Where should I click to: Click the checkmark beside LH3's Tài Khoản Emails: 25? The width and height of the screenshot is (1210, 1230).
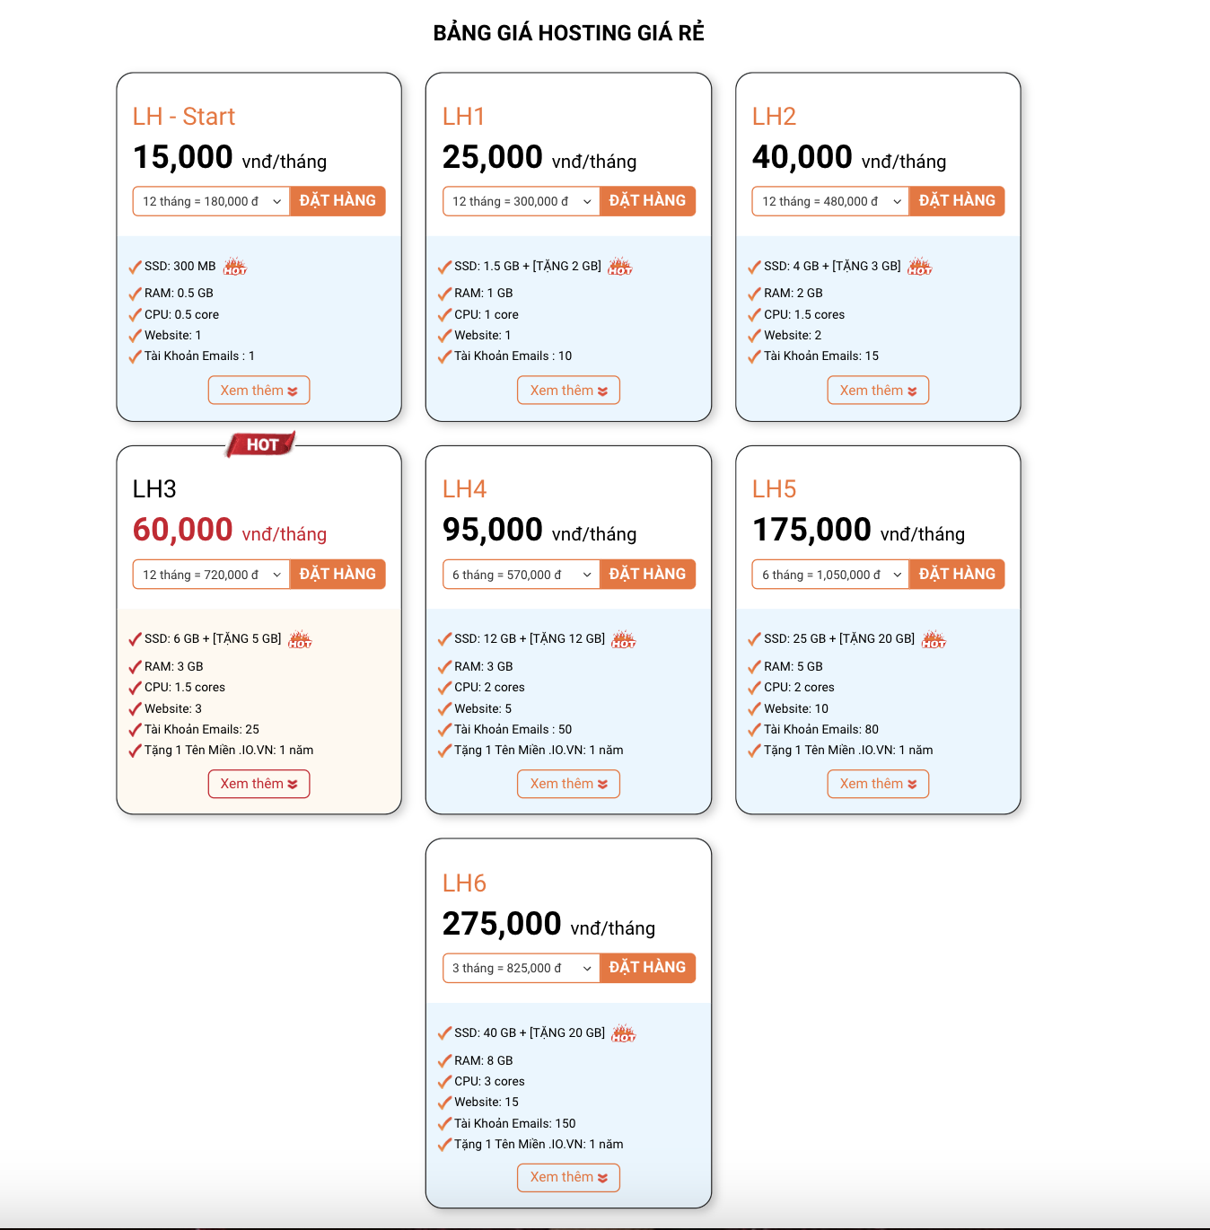(135, 729)
